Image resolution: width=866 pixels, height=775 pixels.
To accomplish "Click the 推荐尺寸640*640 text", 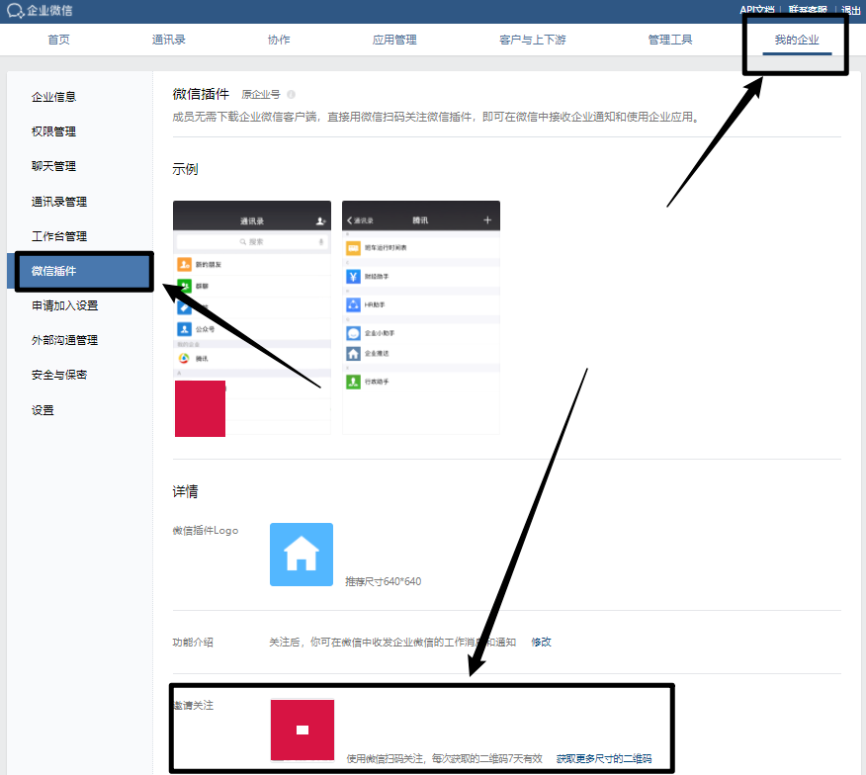I will (383, 581).
